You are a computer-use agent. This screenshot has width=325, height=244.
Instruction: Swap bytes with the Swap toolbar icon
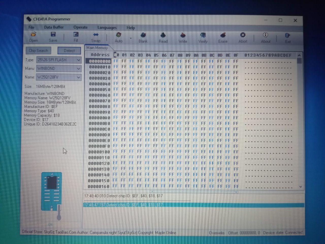[x=96, y=37]
